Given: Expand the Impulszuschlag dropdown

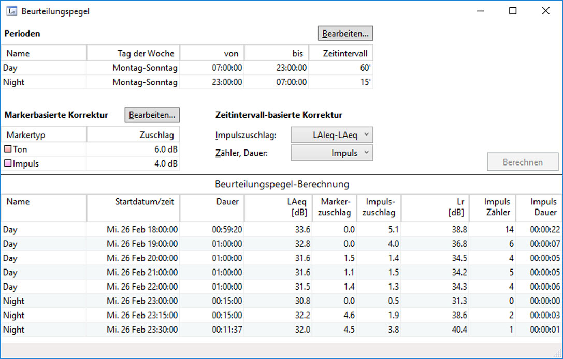Looking at the screenshot, I should 331,135.
